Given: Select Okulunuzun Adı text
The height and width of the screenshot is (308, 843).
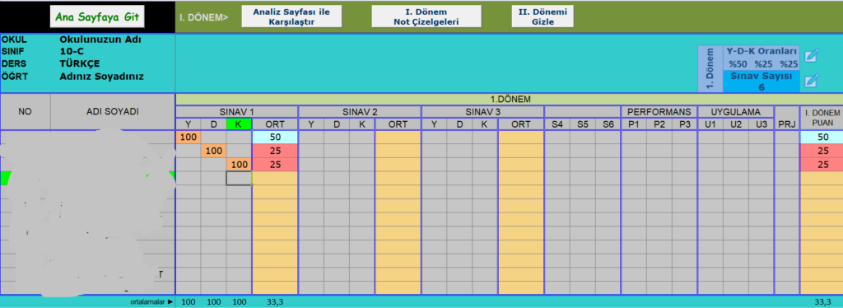Looking at the screenshot, I should 100,40.
